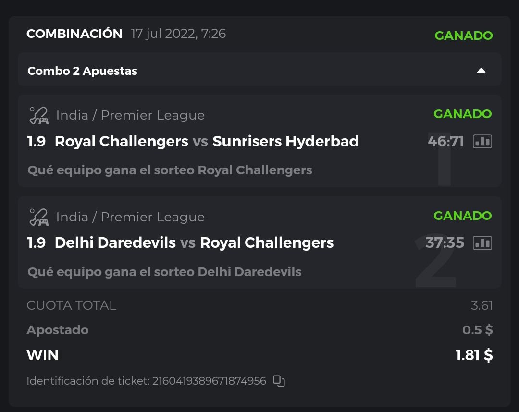The image size is (519, 412).
Task: Open statistics for Delhi Daredevils vs Royal Challengers
Action: [x=482, y=243]
